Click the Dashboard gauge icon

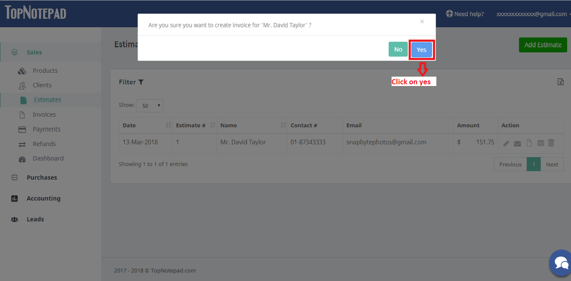[x=22, y=159]
